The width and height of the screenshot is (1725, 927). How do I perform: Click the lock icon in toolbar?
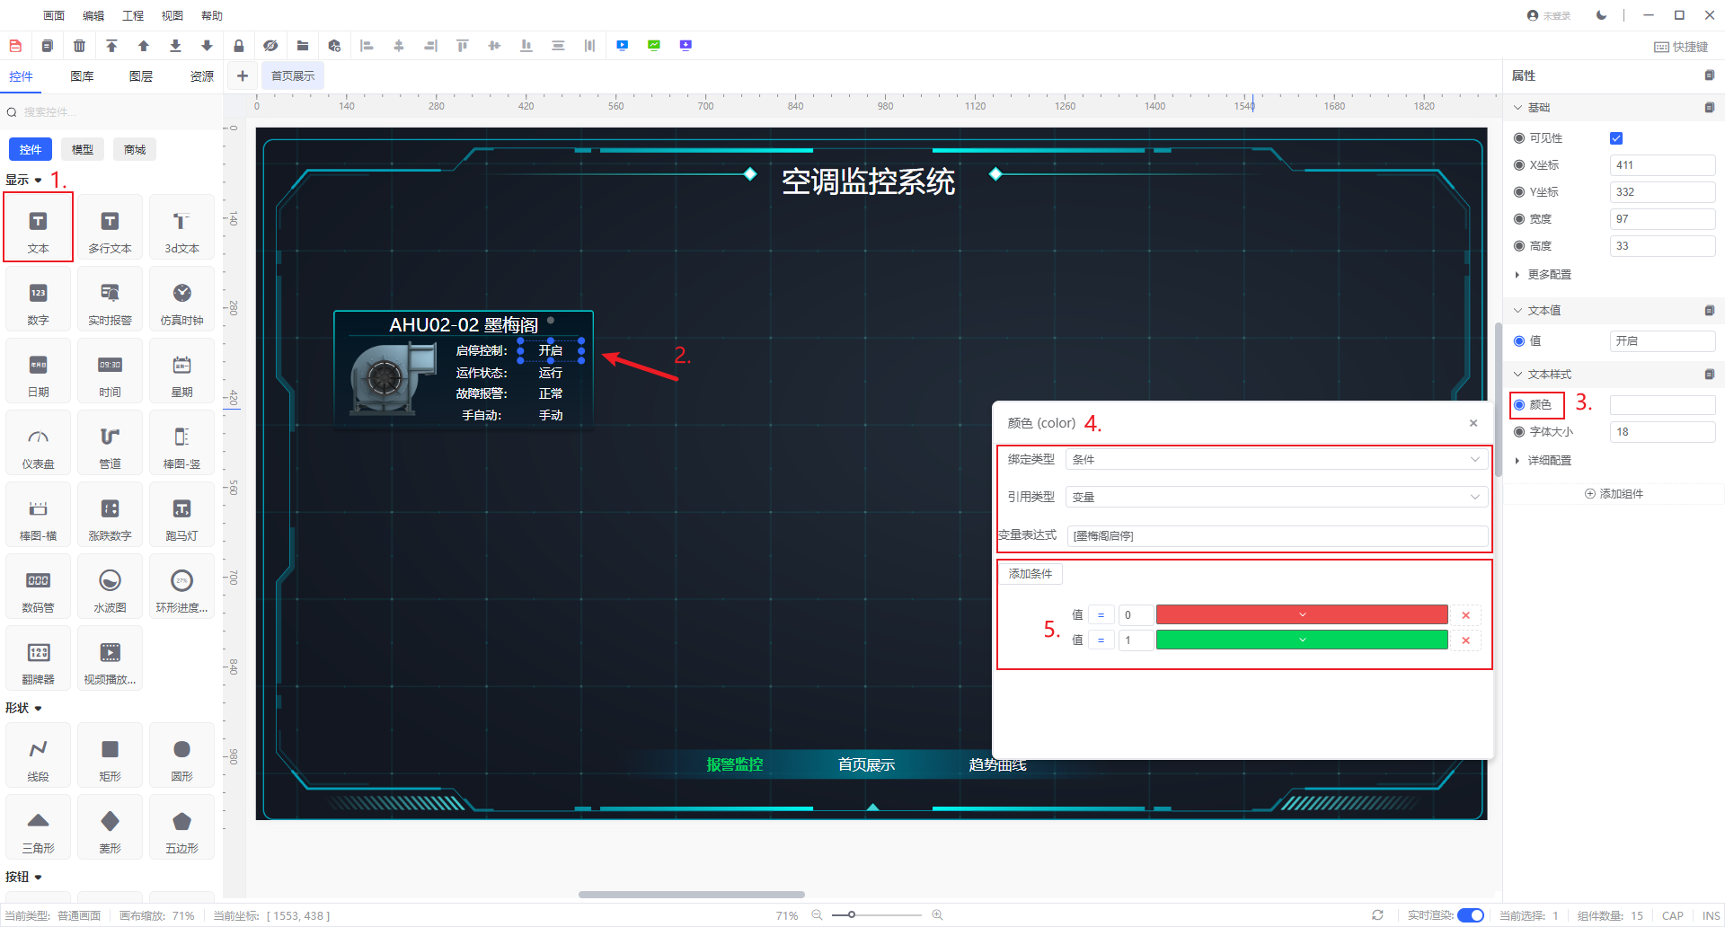tap(238, 46)
